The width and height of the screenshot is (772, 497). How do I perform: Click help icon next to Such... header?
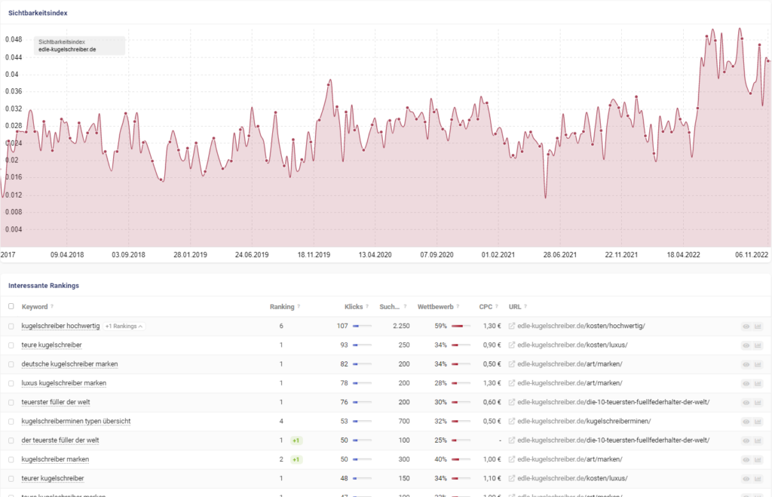(x=405, y=306)
